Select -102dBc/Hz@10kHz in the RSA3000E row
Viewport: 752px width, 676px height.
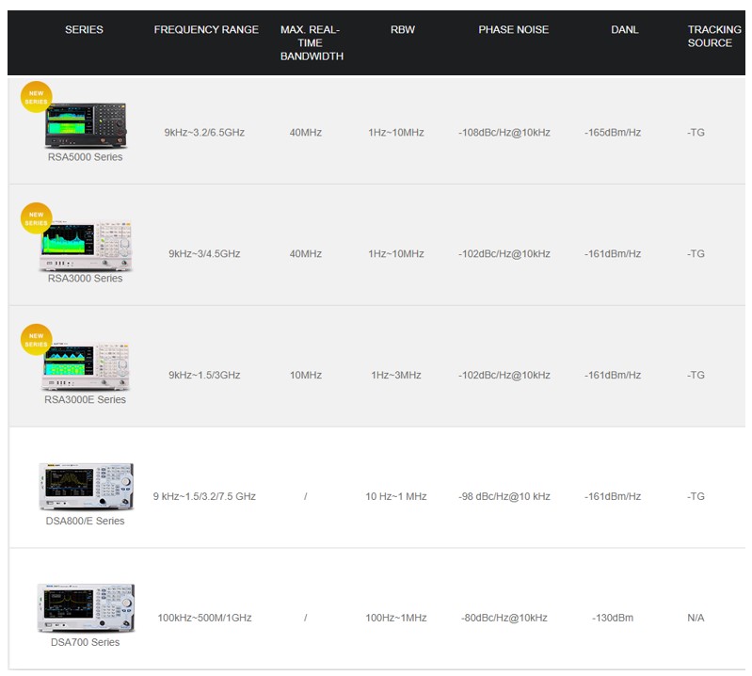pos(504,375)
